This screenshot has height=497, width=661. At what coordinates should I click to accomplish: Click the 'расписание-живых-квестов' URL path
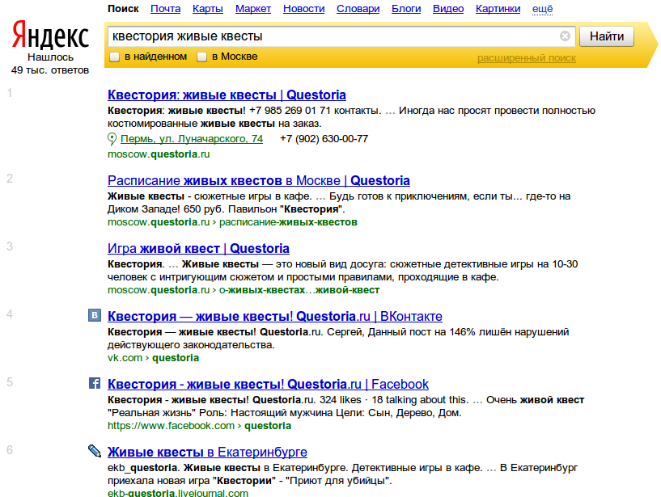click(x=288, y=222)
